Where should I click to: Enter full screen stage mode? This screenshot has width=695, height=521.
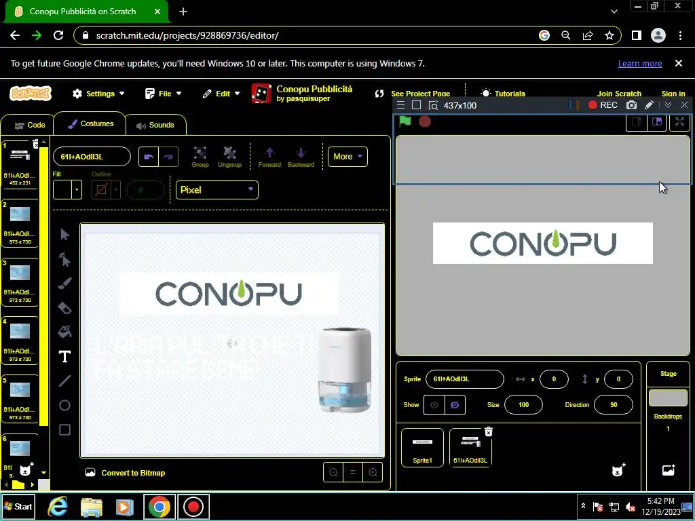click(679, 122)
